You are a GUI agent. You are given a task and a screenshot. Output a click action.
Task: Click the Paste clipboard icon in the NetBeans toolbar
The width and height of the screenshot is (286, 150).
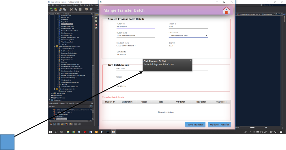(x=80, y=9)
